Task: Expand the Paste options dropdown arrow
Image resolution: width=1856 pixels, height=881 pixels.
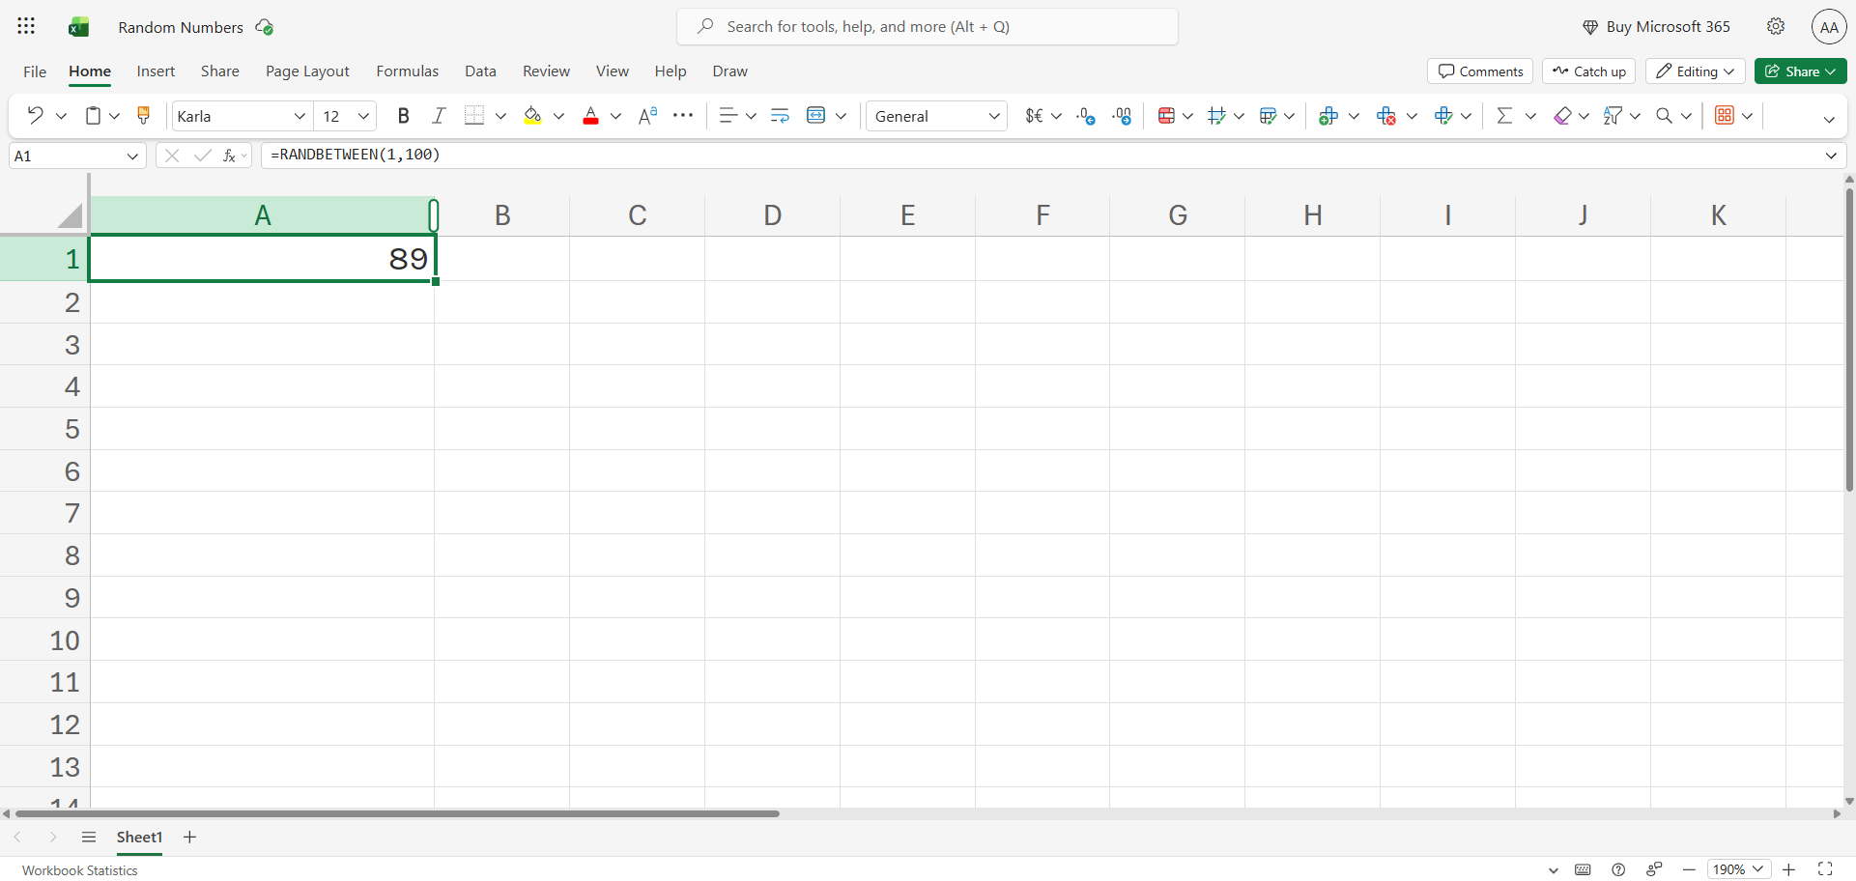Action: (x=114, y=116)
